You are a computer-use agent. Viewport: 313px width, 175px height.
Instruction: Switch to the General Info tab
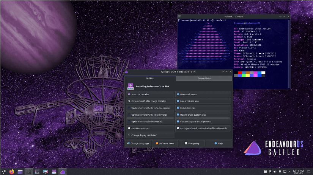point(204,78)
